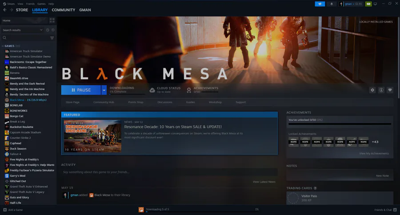The width and height of the screenshot is (400, 215).
Task: Open the Friends & Chat icon
Action: tap(395, 210)
